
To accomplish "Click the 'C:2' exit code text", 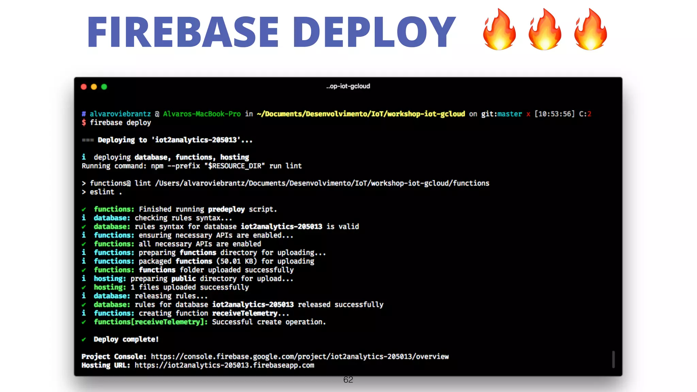I will click(x=585, y=114).
